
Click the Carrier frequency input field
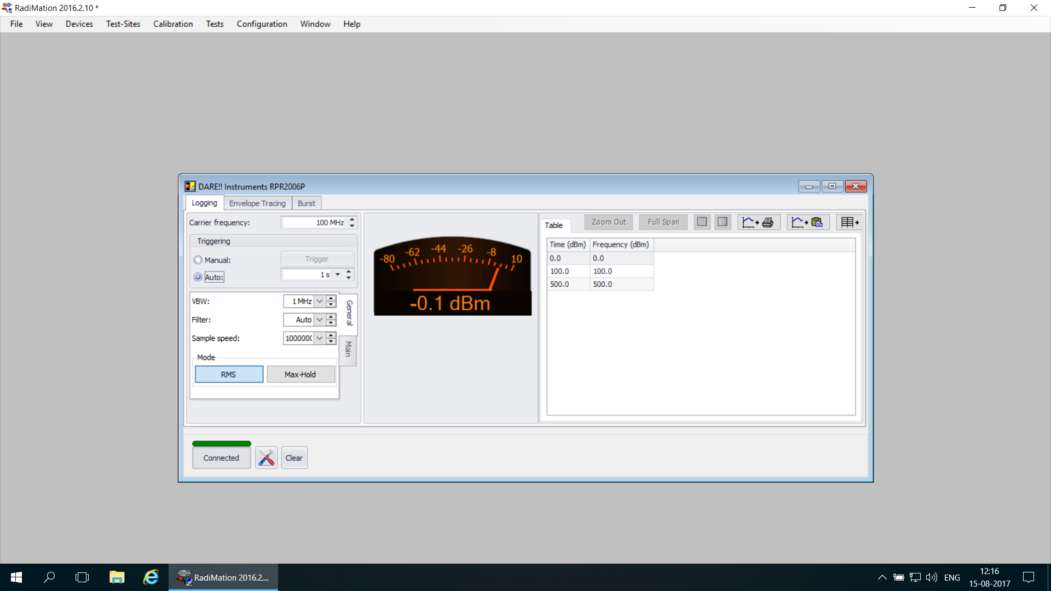pos(314,222)
